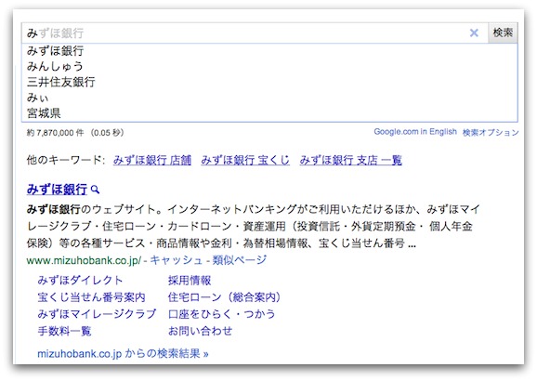Viewport: 537px width, 381px height.
Task: Open sitelink みずほダイレクト
Action: pyautogui.click(x=80, y=281)
